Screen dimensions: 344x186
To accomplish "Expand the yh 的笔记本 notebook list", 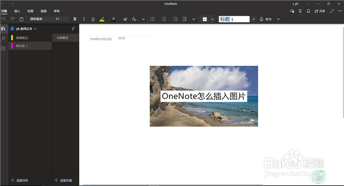I will click(x=24, y=28).
